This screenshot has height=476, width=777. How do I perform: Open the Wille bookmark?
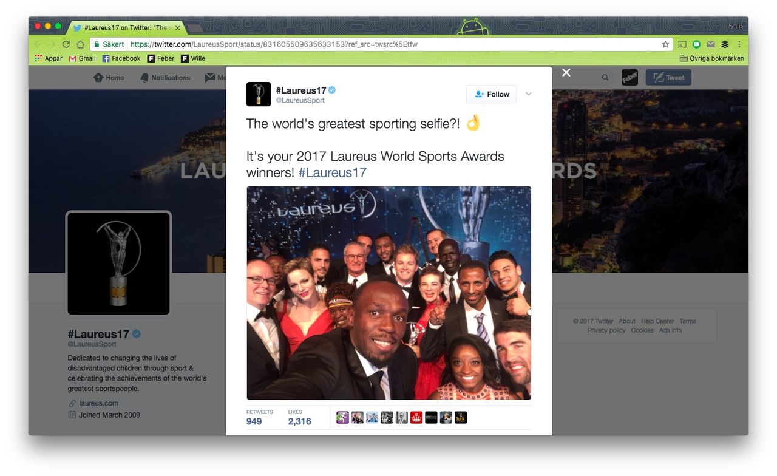pos(193,58)
